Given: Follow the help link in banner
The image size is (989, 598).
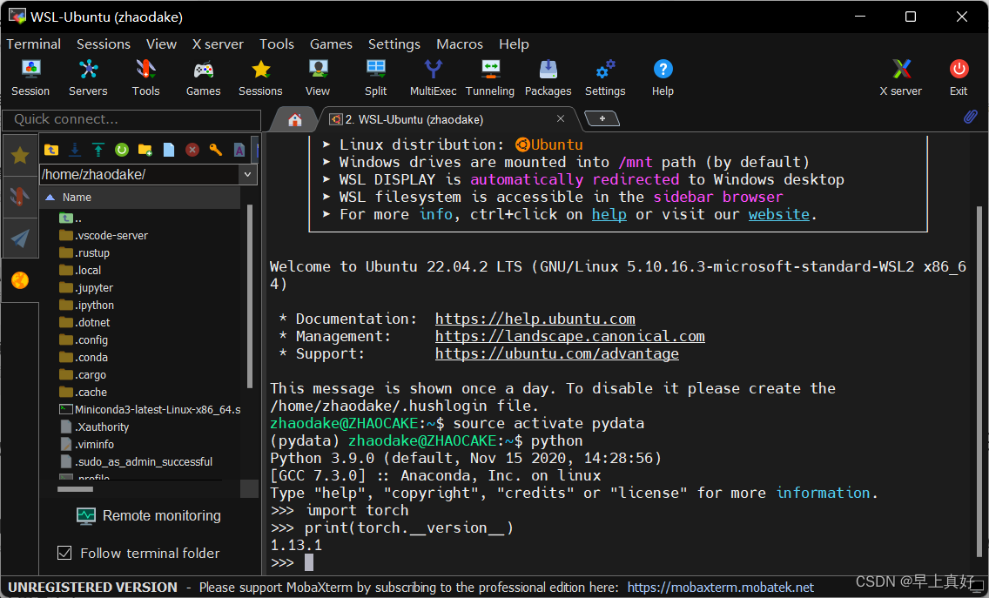Looking at the screenshot, I should (x=609, y=214).
